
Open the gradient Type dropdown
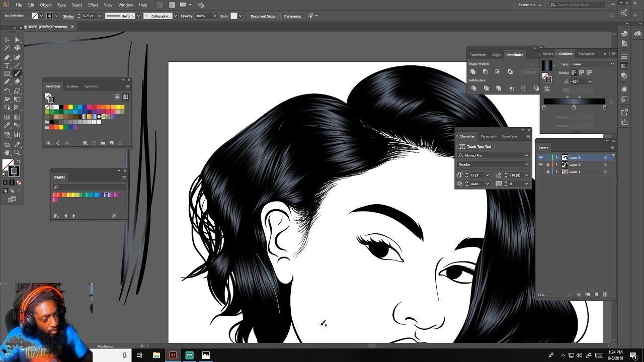point(592,64)
